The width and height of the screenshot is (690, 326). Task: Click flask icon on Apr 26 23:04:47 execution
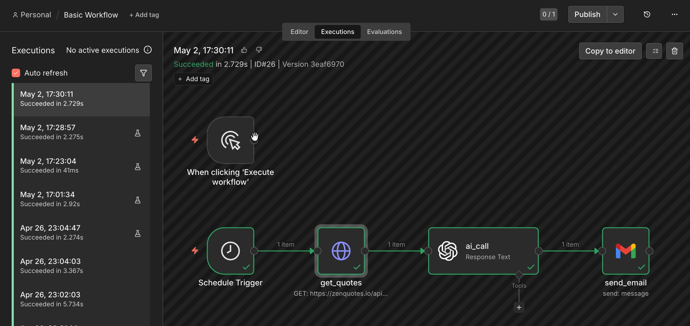tap(137, 233)
